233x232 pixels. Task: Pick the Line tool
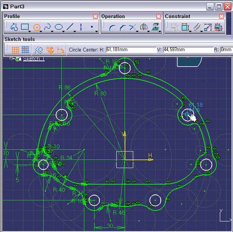click(70, 27)
